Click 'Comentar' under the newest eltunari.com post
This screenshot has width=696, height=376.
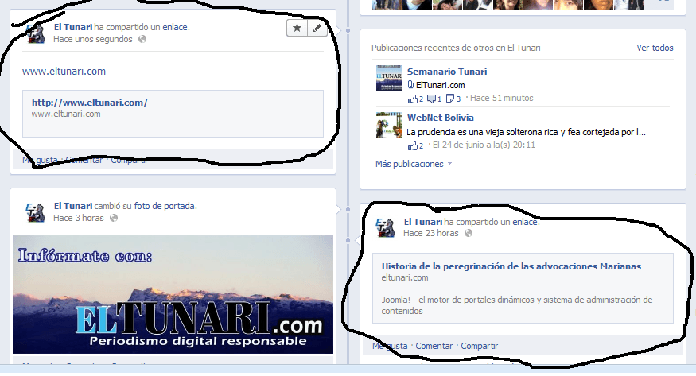[84, 160]
